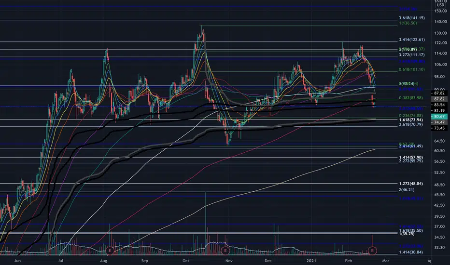
Task: Select Fibonacci label 1(136.50)
Action: [408, 23]
